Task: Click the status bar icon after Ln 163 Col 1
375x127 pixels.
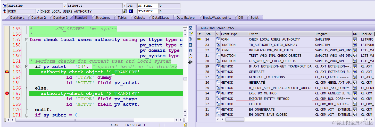Action: click(186, 125)
